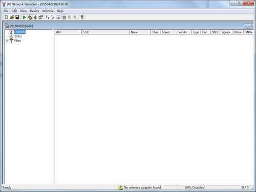Click the Vendor column header

(x=184, y=32)
